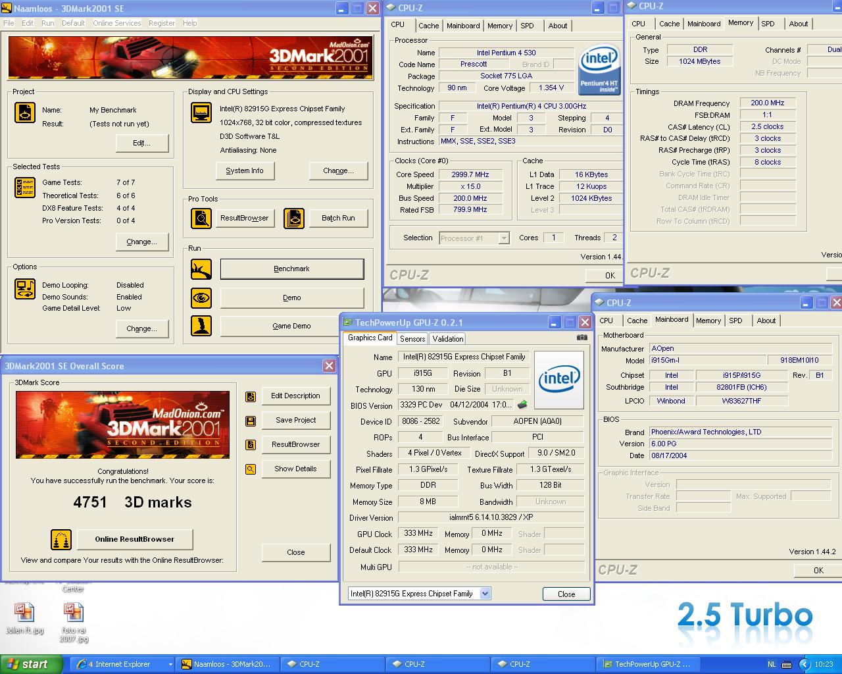
Task: Click the Intel logo in GPU-Z
Action: coord(559,379)
